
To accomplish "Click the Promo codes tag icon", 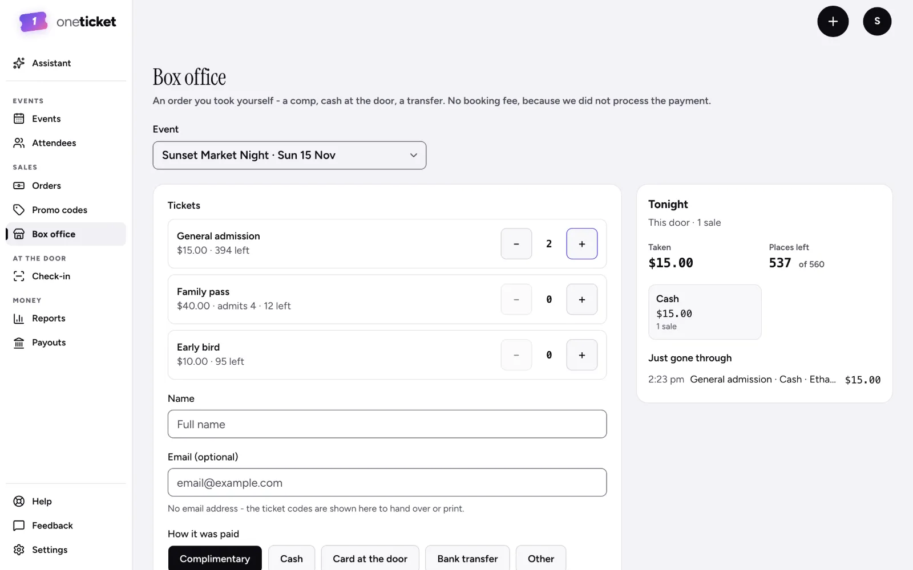I will click(19, 210).
